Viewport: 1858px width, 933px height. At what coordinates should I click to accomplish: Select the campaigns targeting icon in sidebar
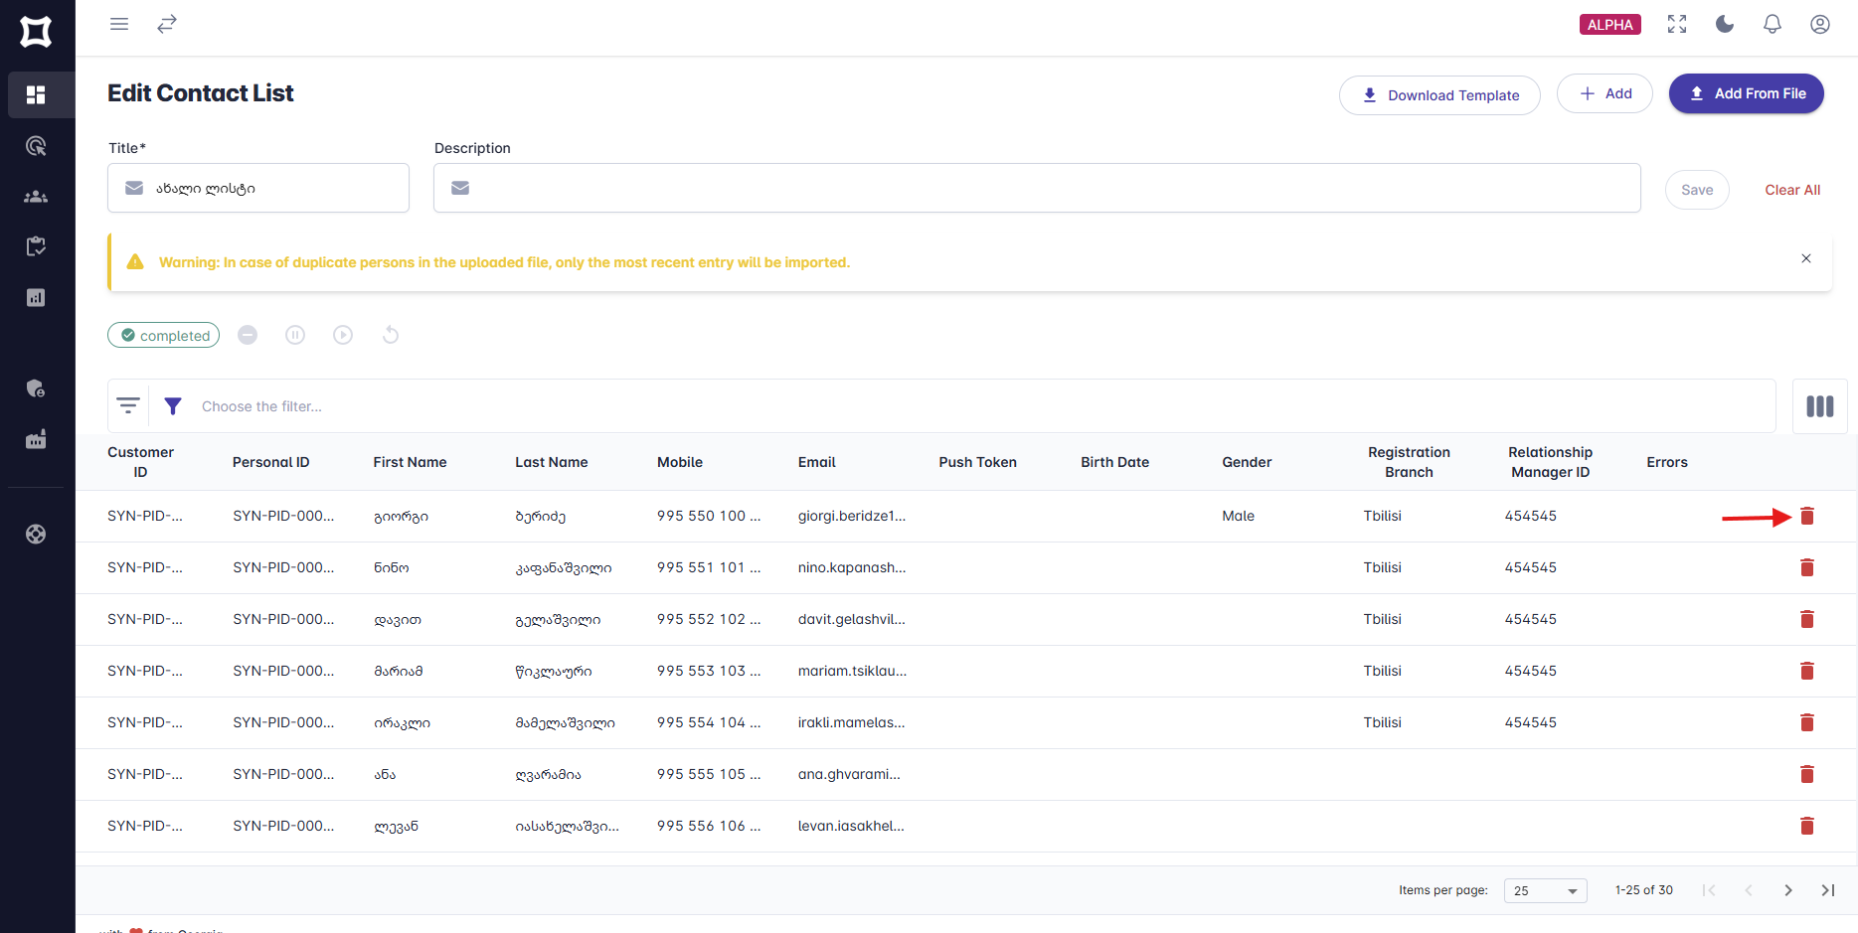[36, 146]
